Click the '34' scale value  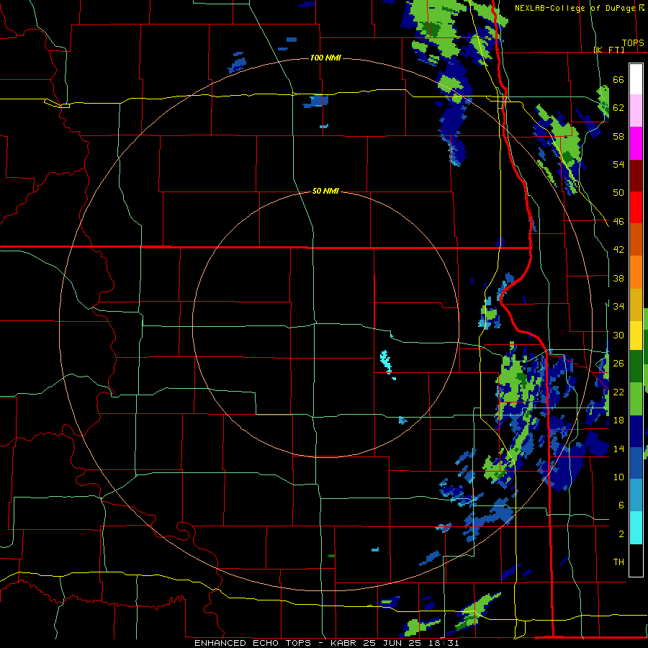coord(618,307)
